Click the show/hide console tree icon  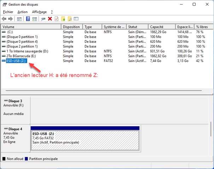click(x=19, y=19)
